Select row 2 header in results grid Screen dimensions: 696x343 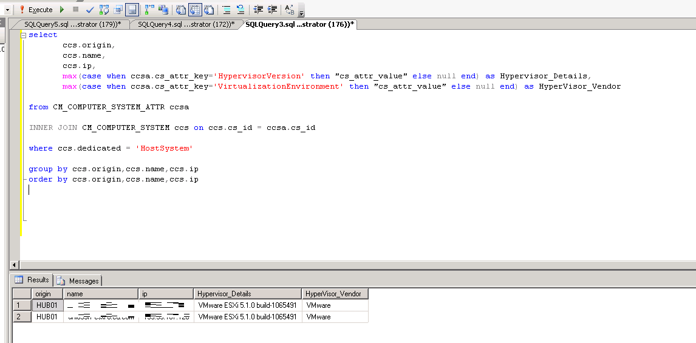click(22, 317)
